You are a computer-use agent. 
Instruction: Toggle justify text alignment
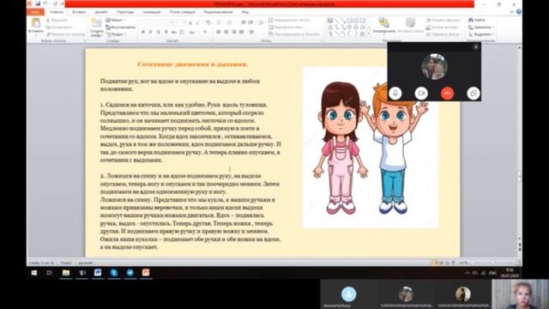242,32
